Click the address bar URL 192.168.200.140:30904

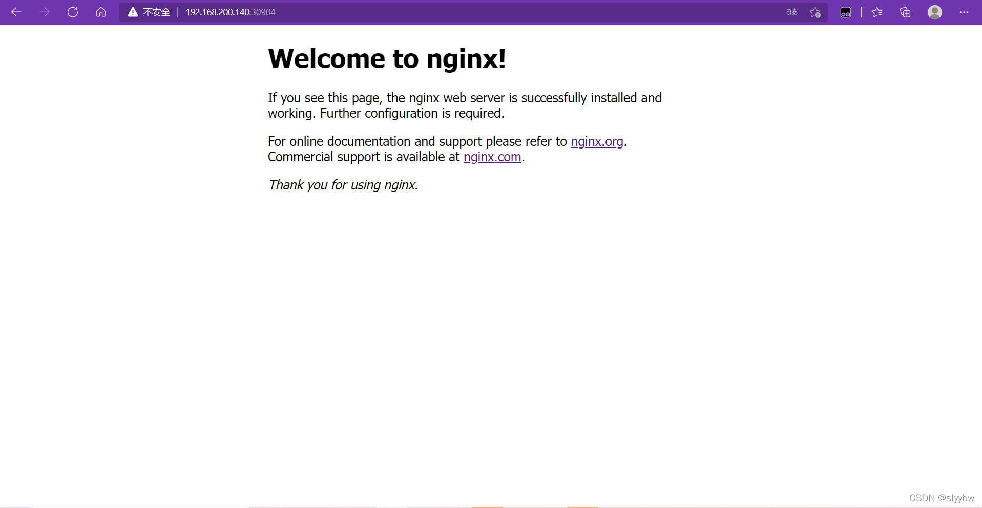coord(231,12)
